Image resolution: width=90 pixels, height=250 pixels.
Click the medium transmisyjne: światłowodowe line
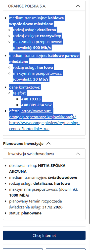click(43, 177)
